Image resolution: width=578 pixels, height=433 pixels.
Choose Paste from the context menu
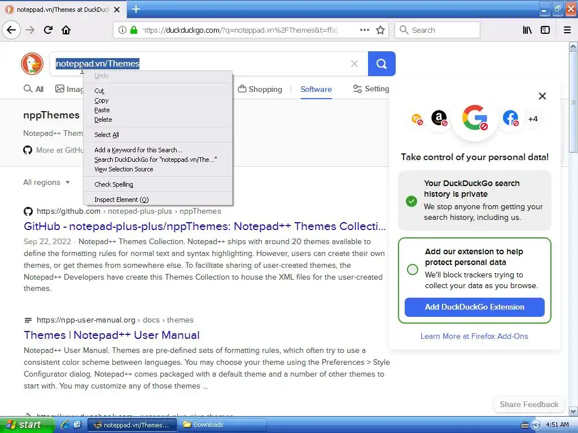tap(158, 110)
